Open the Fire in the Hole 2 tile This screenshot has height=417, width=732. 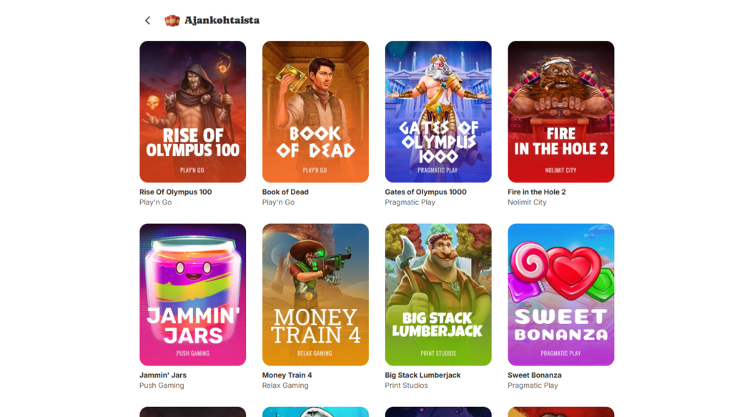coord(561,112)
